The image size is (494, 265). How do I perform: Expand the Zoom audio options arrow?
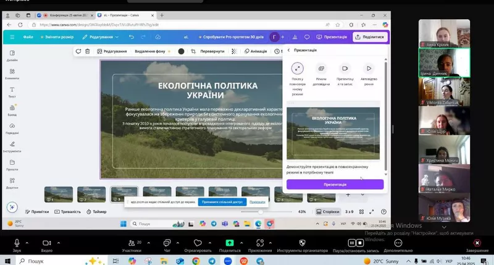pyautogui.click(x=27, y=243)
